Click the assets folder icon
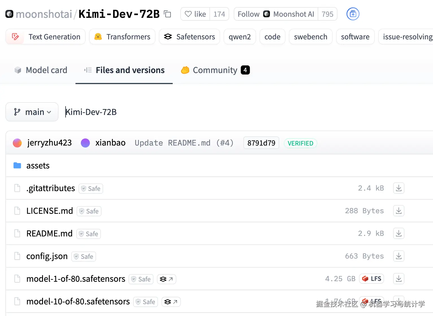 point(17,165)
